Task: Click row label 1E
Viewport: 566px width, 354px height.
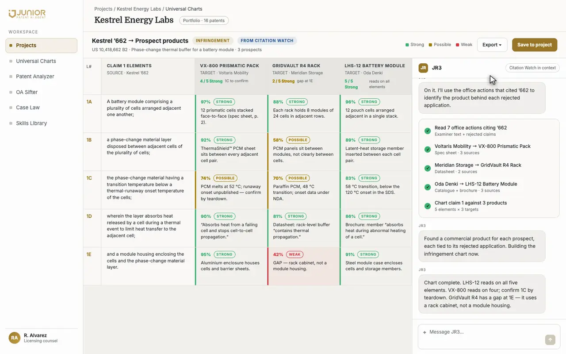Action: [x=89, y=254]
